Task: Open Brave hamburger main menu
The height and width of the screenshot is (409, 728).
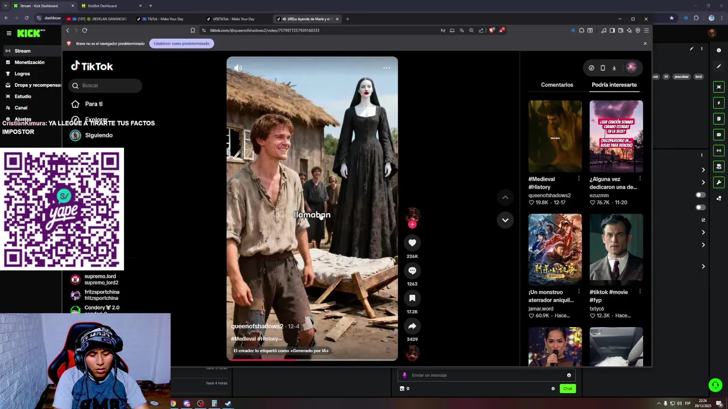Action: point(646,30)
